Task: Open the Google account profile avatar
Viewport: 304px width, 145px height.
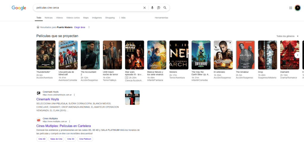Action: tap(297, 8)
